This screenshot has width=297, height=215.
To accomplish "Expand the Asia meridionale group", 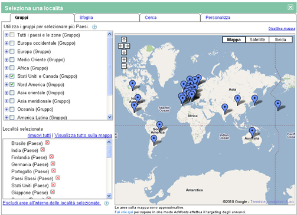I will (6, 101).
